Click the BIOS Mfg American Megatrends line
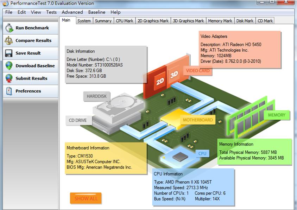Screen dimensions: 297x210 point(99,167)
